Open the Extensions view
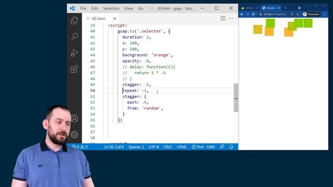Image resolution: width=333 pixels, height=187 pixels. (x=74, y=69)
